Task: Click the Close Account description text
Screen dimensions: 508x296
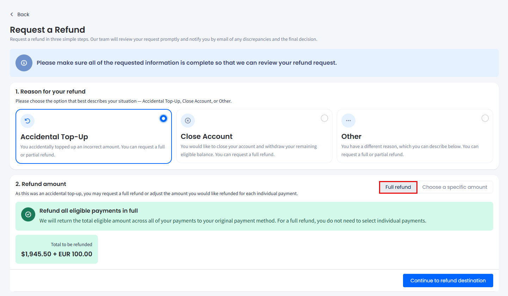Action: pos(249,150)
